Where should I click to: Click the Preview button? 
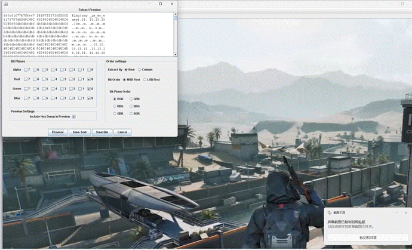click(57, 132)
